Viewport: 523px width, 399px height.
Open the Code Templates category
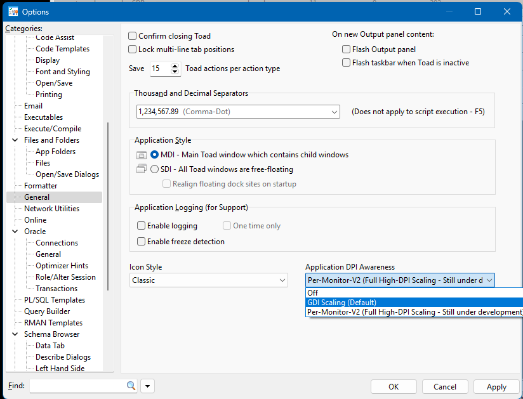[62, 49]
